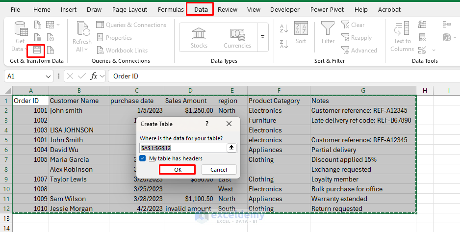Switch to the Power Pivot tab

click(327, 10)
